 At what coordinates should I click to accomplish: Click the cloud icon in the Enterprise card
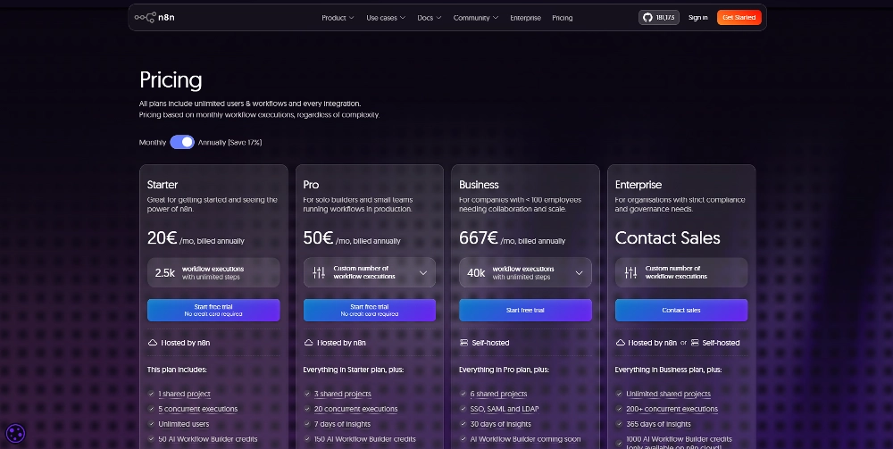click(621, 343)
